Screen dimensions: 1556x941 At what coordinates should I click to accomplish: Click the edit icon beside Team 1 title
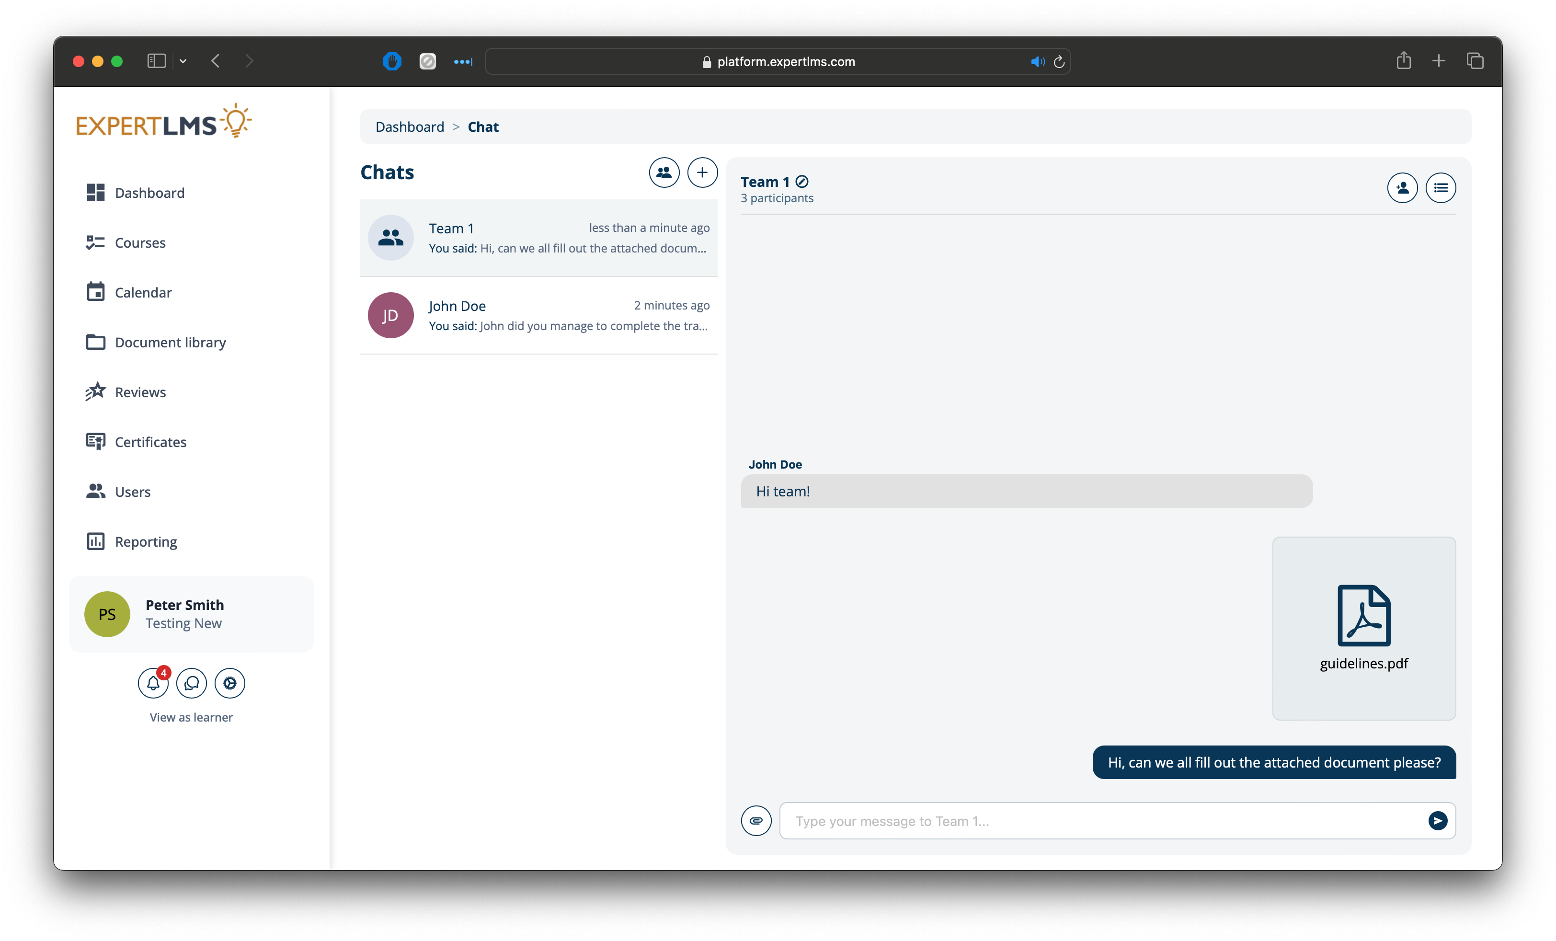coord(802,182)
